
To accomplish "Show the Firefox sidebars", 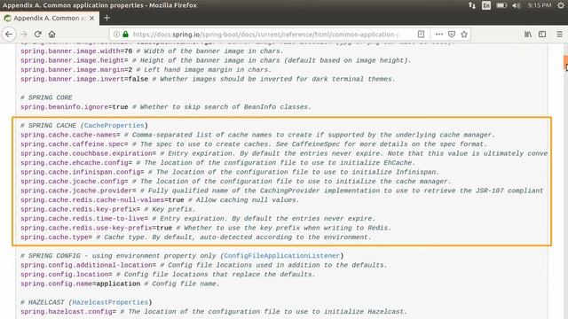I will click(x=542, y=35).
